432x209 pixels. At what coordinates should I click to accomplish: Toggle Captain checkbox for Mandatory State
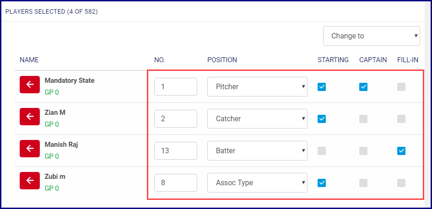click(x=363, y=87)
